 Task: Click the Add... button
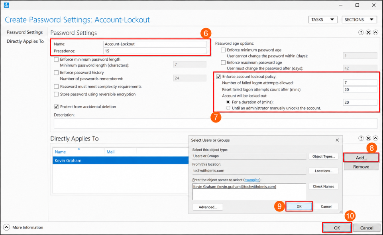click(x=361, y=158)
